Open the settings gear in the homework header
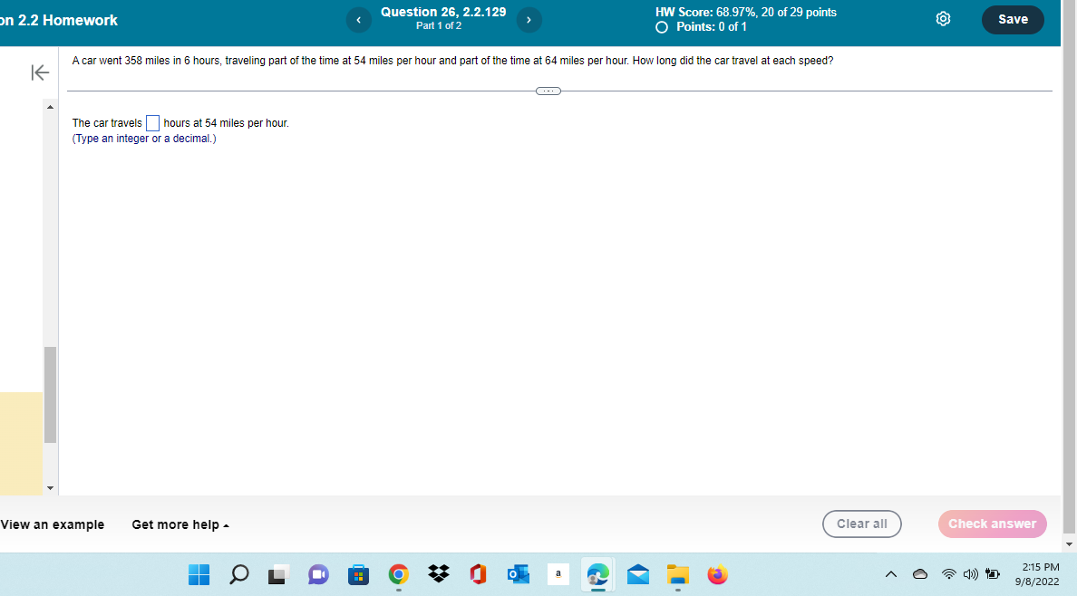 [x=943, y=18]
